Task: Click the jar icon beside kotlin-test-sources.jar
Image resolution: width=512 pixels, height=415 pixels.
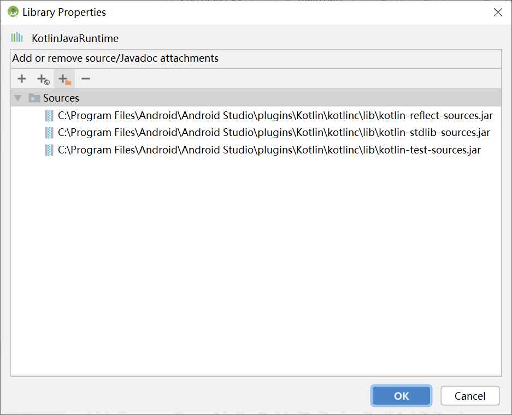Action: point(49,150)
